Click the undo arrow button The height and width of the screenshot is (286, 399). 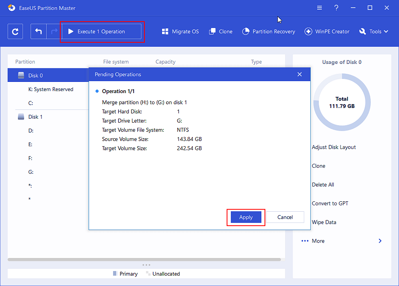tap(38, 32)
